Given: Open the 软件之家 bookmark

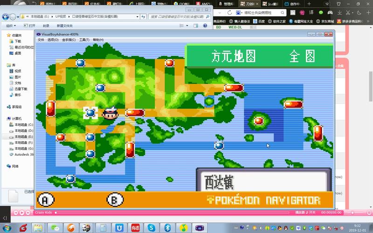Looking at the screenshot, I should coord(277,21).
